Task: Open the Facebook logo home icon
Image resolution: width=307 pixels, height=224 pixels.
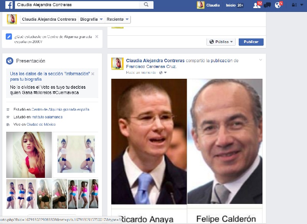Action: pyautogui.click(x=9, y=5)
